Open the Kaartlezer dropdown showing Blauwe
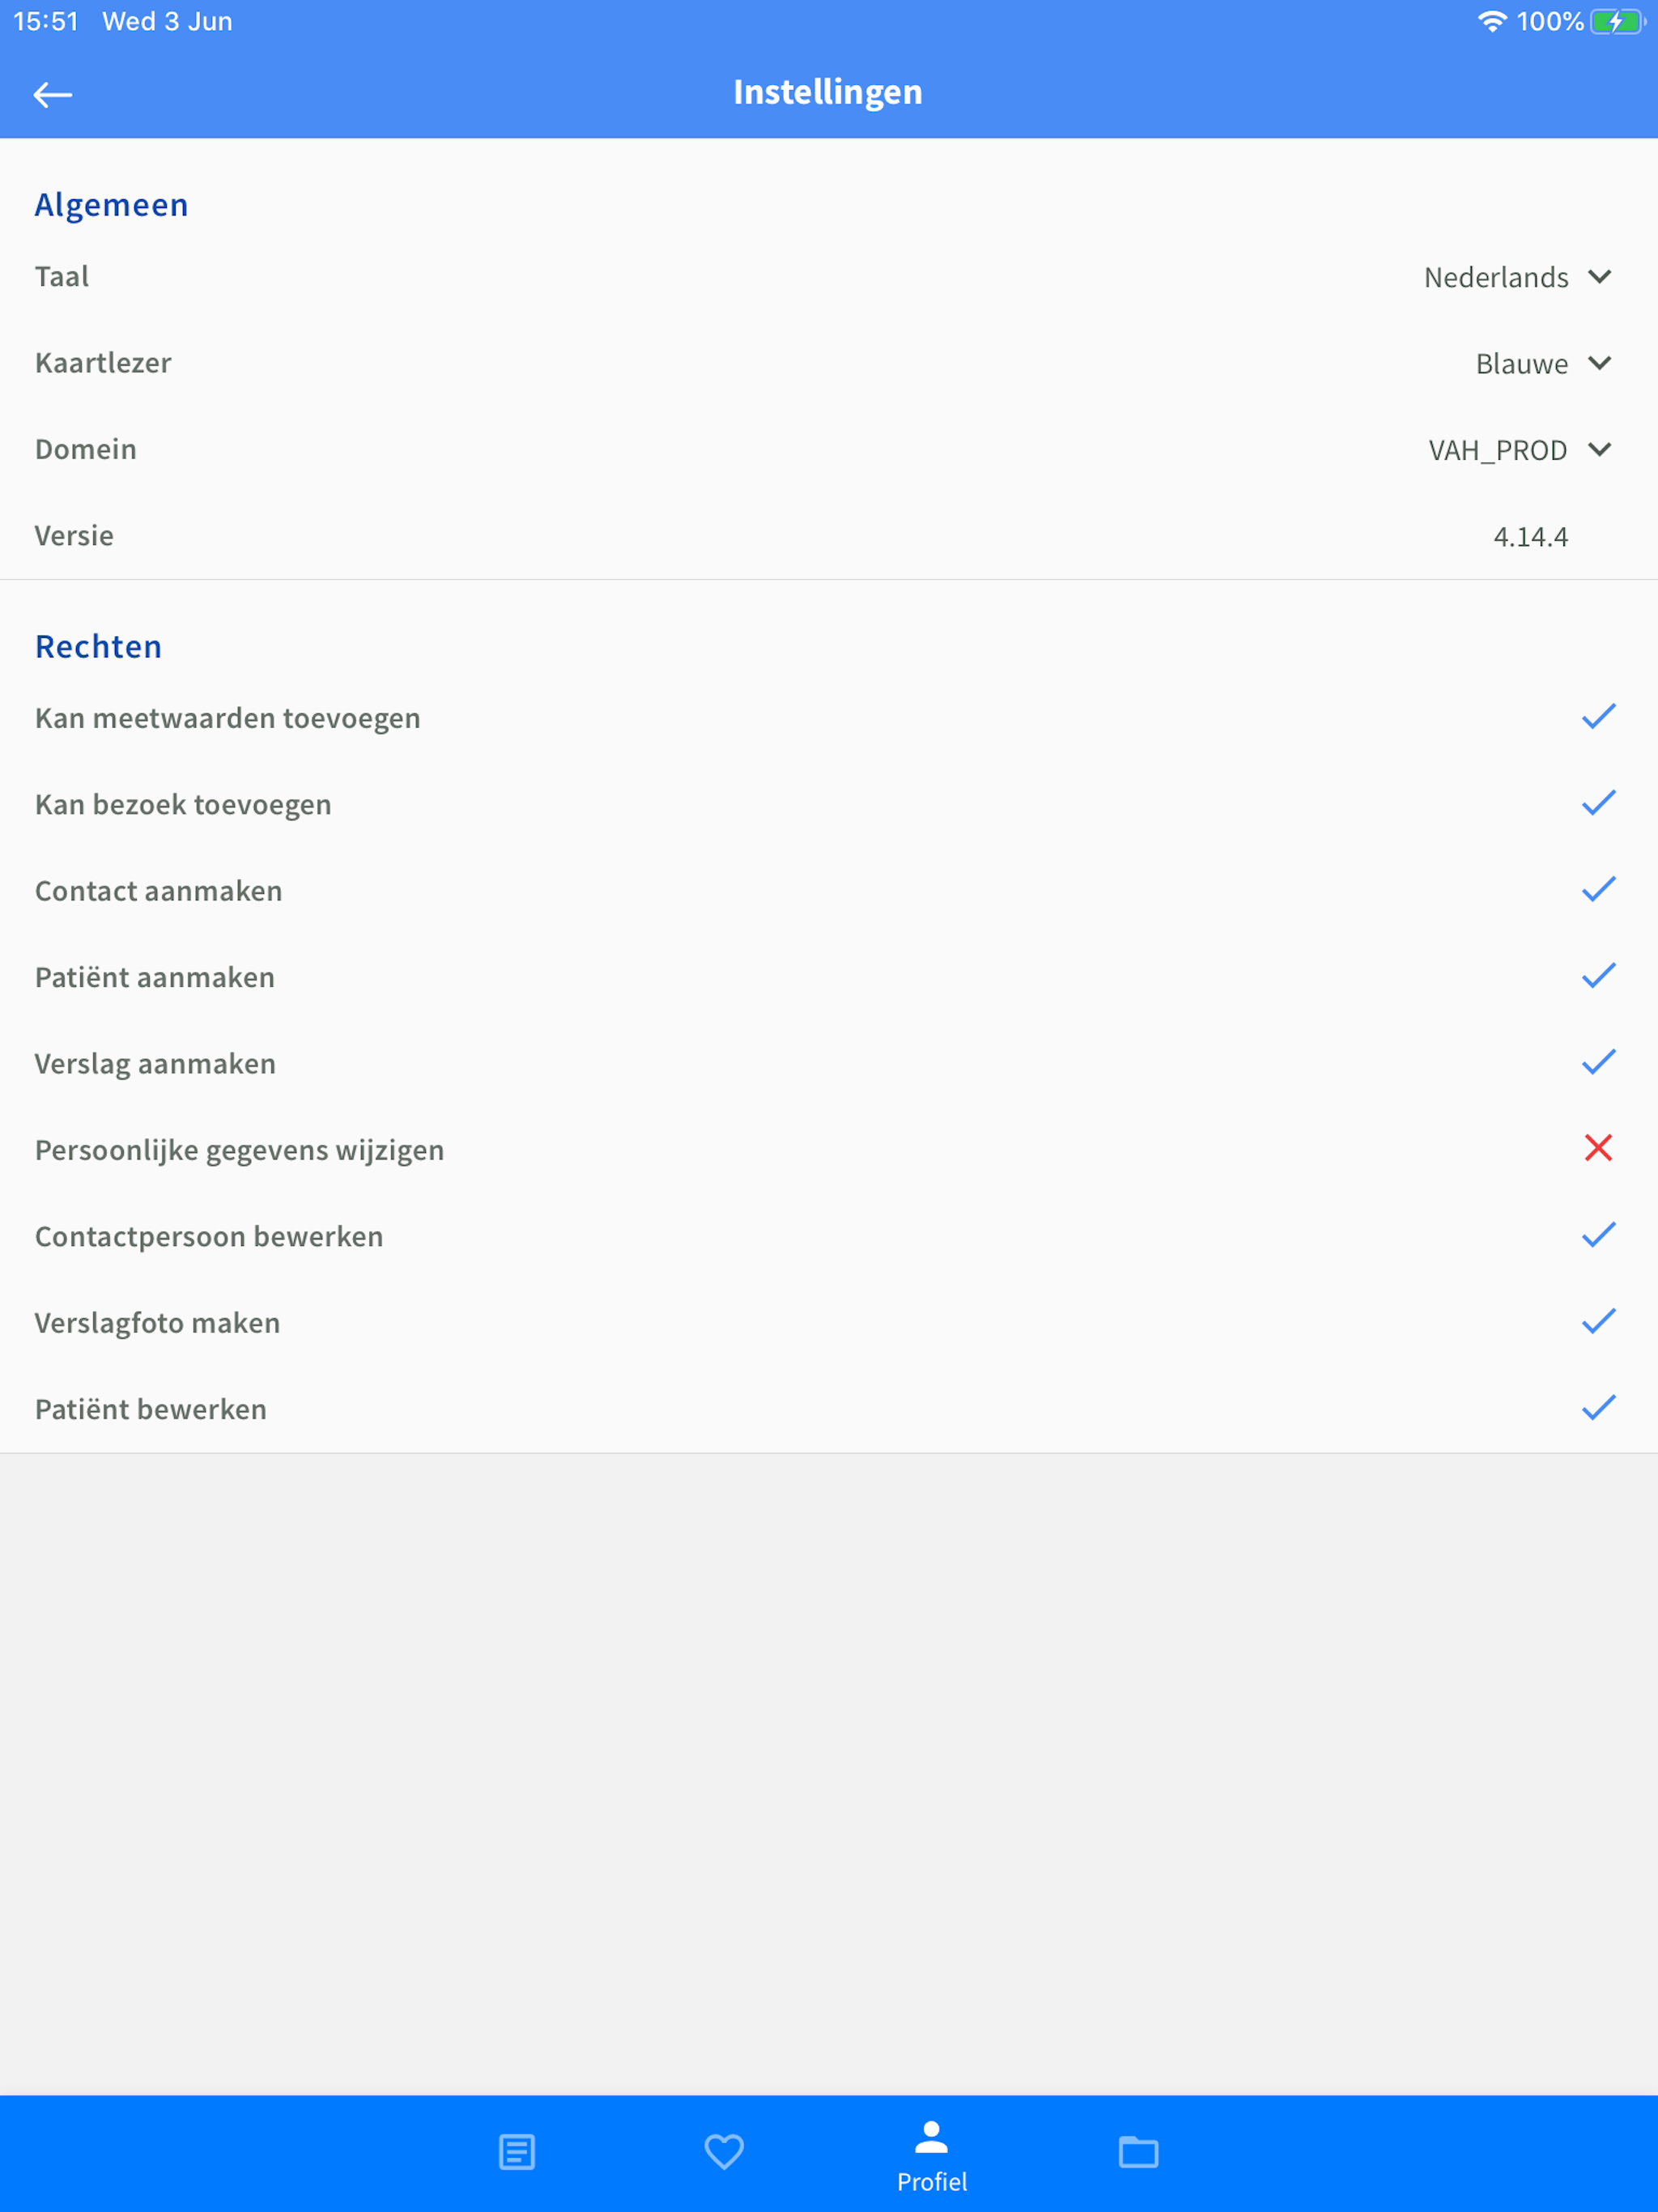 pos(1542,364)
